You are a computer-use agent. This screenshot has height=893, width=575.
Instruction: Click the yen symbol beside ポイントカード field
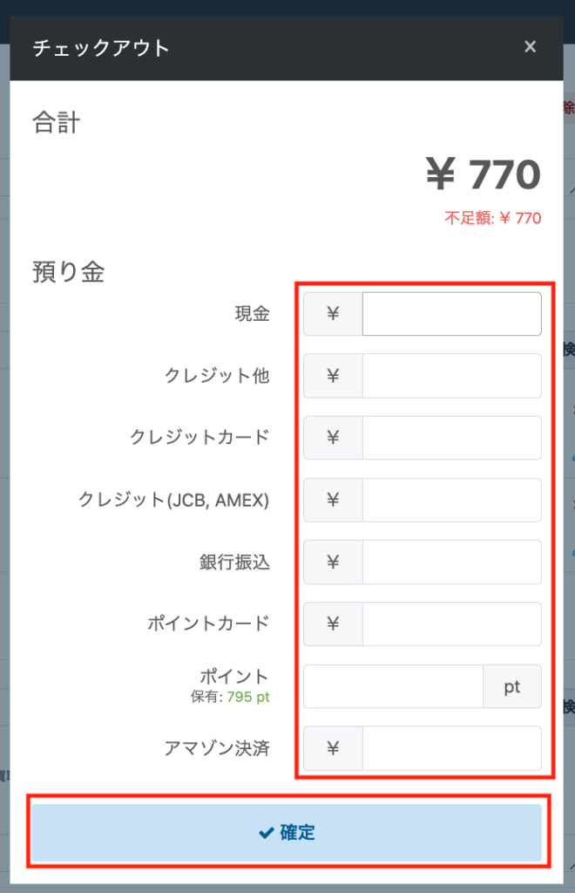[x=333, y=624]
